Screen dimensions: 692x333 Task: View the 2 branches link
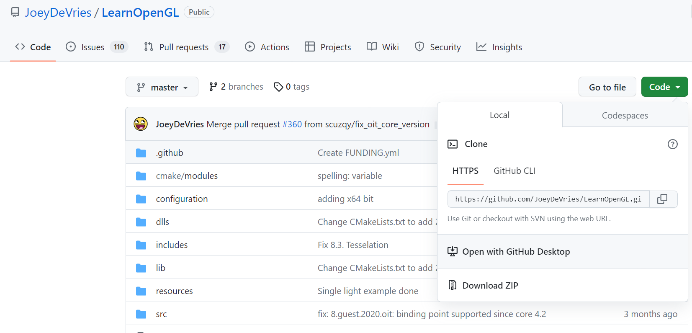(x=237, y=87)
